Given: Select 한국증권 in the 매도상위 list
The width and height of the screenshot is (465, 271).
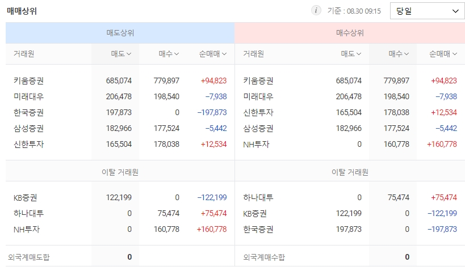Looking at the screenshot, I should 28,113.
